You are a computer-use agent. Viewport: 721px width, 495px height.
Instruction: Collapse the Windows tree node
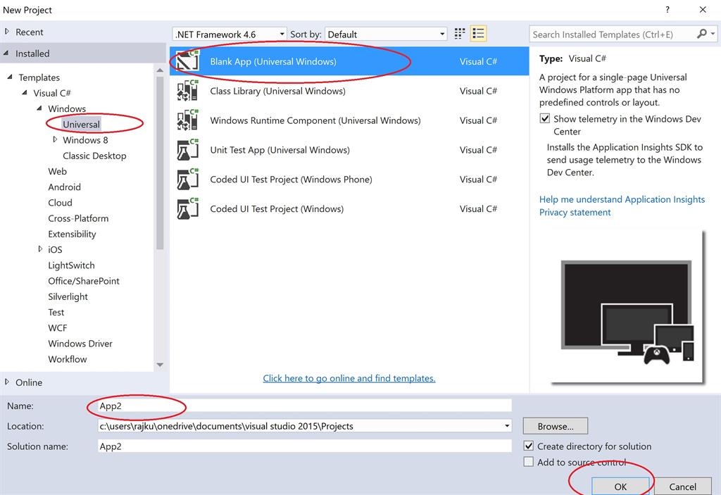click(39, 108)
